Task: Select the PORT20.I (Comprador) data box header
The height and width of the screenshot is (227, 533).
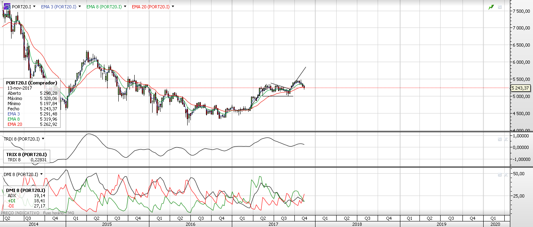Action: (31, 83)
